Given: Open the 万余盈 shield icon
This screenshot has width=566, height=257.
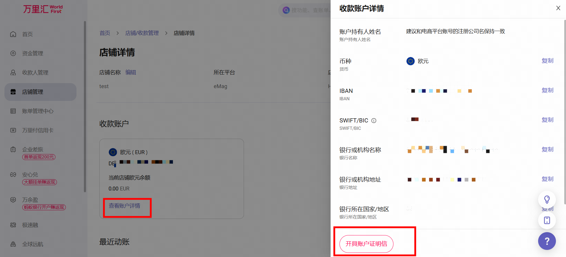Looking at the screenshot, I should click(13, 200).
